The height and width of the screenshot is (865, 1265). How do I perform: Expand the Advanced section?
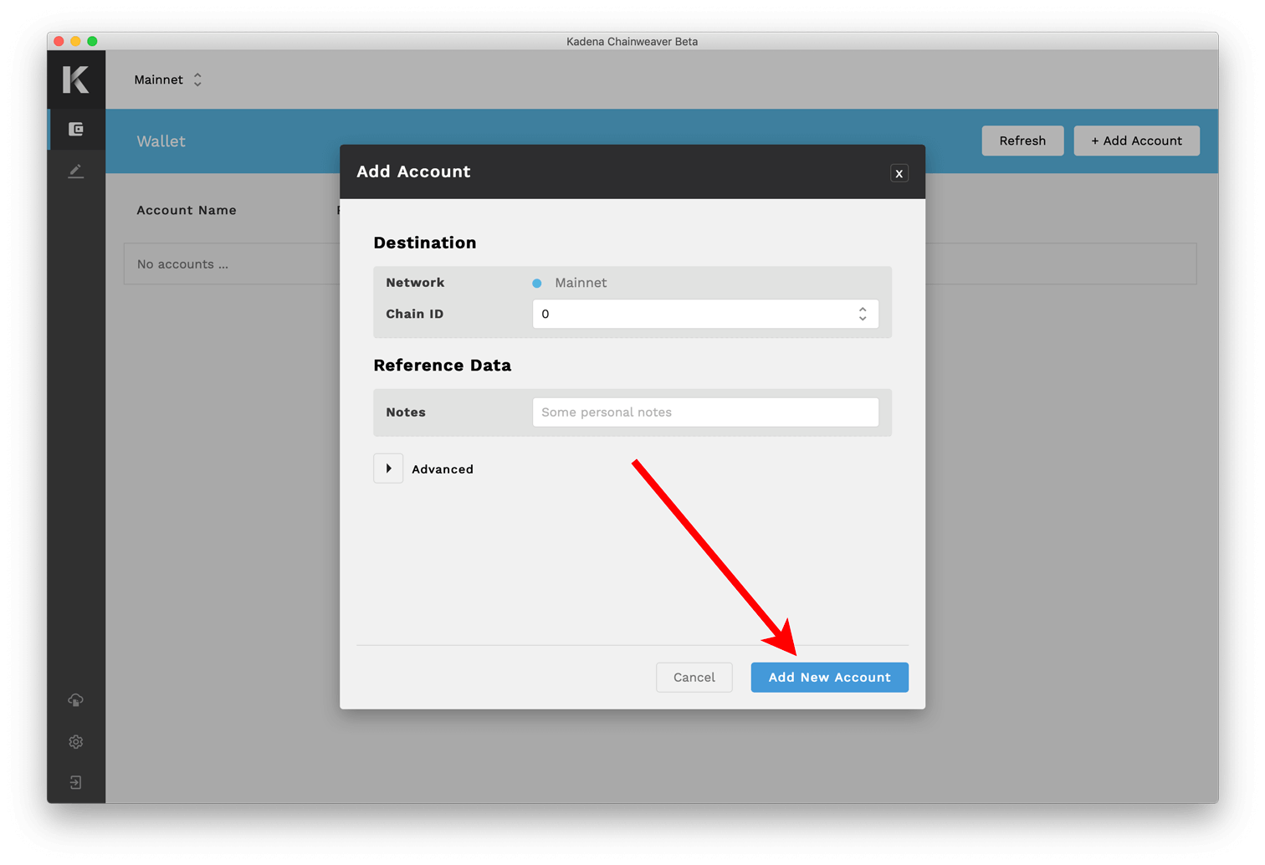(388, 468)
